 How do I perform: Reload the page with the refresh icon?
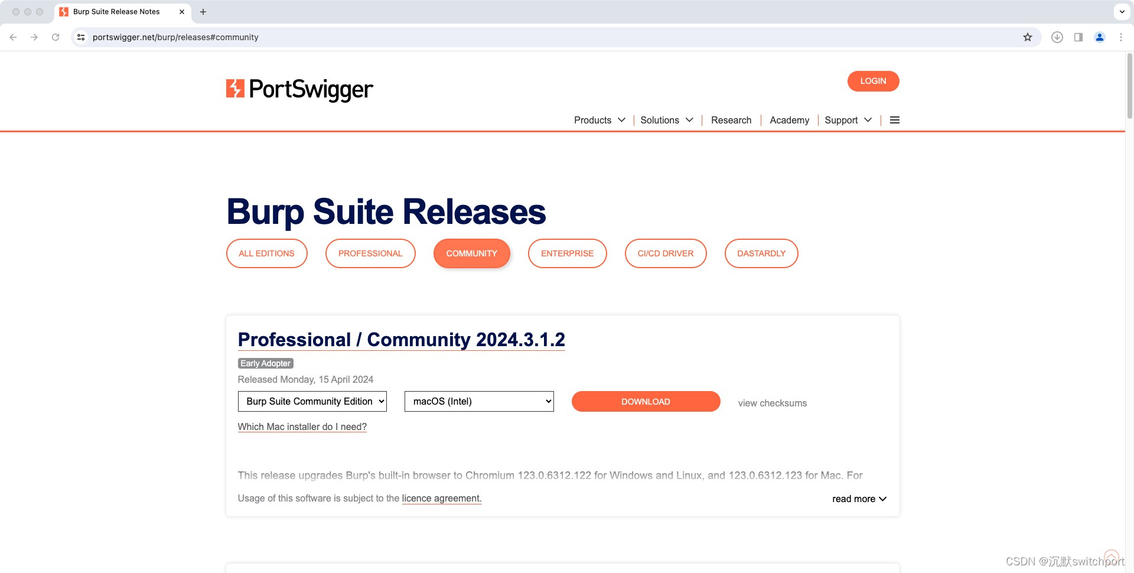coord(56,37)
